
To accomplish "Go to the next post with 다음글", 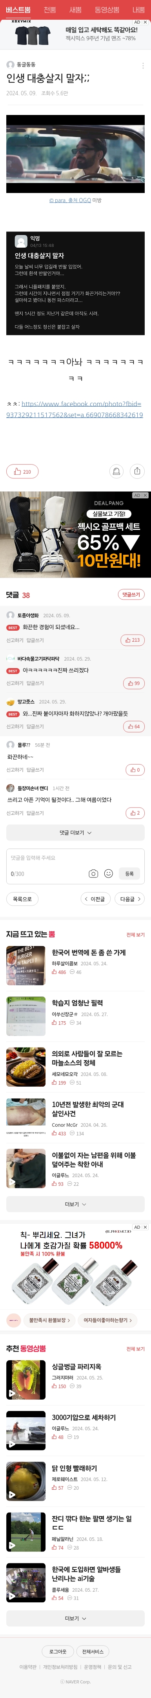I will pyautogui.click(x=130, y=898).
